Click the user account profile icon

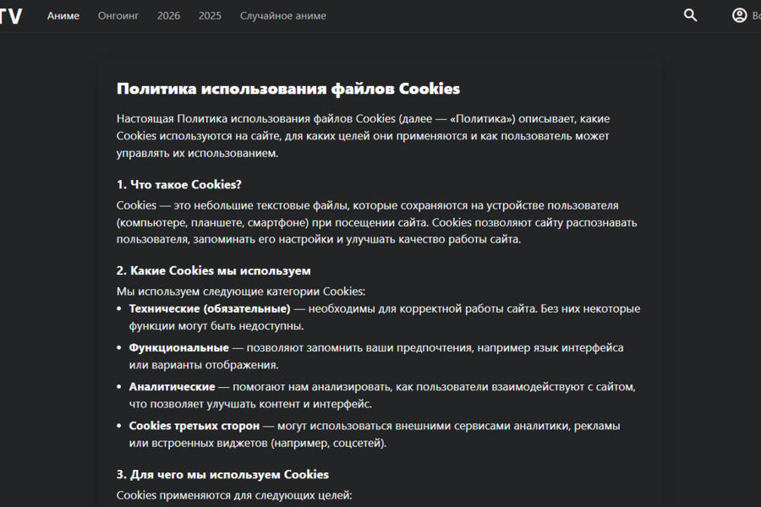pos(740,15)
